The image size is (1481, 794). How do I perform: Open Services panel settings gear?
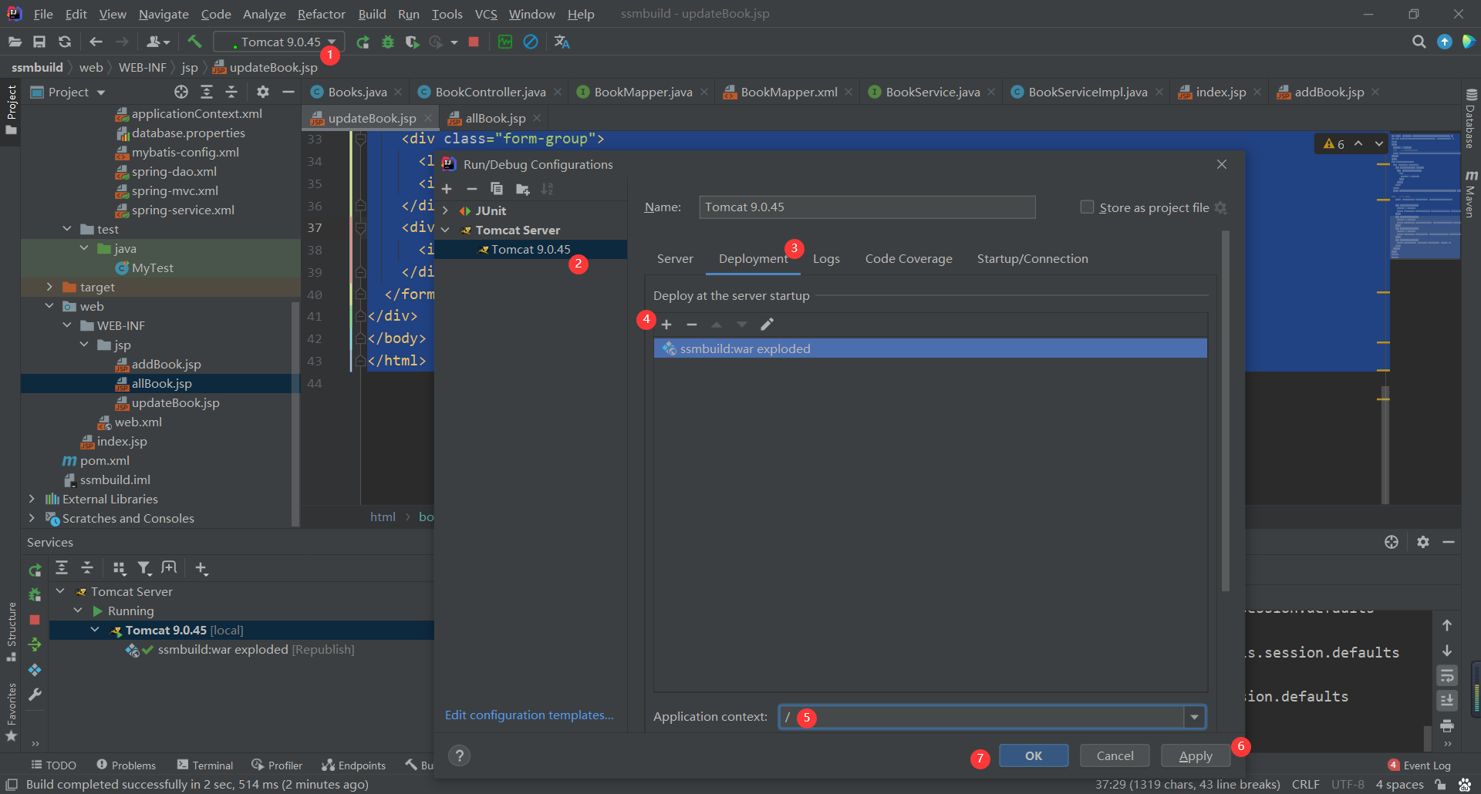click(x=1423, y=542)
